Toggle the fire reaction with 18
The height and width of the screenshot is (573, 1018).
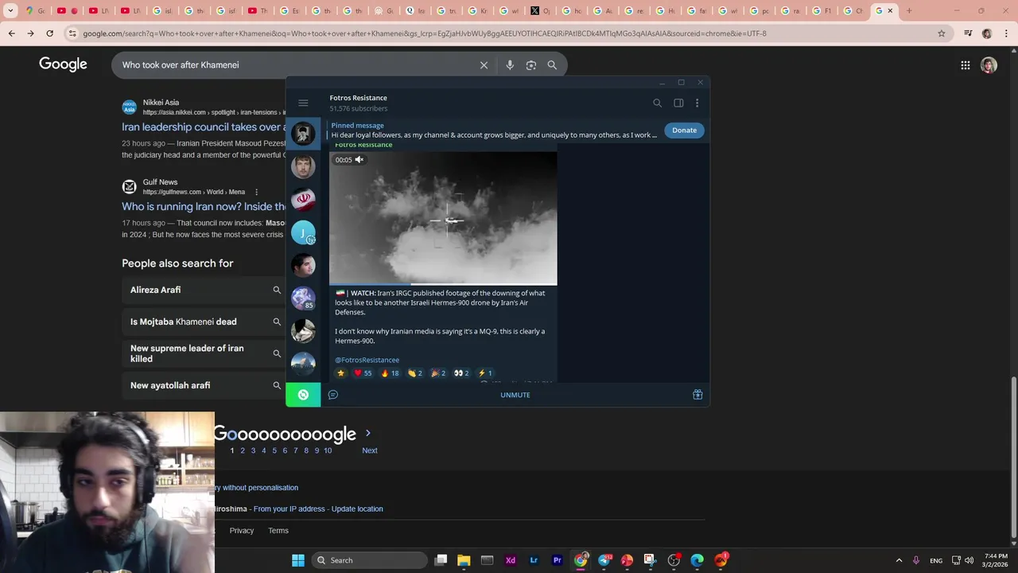point(390,372)
